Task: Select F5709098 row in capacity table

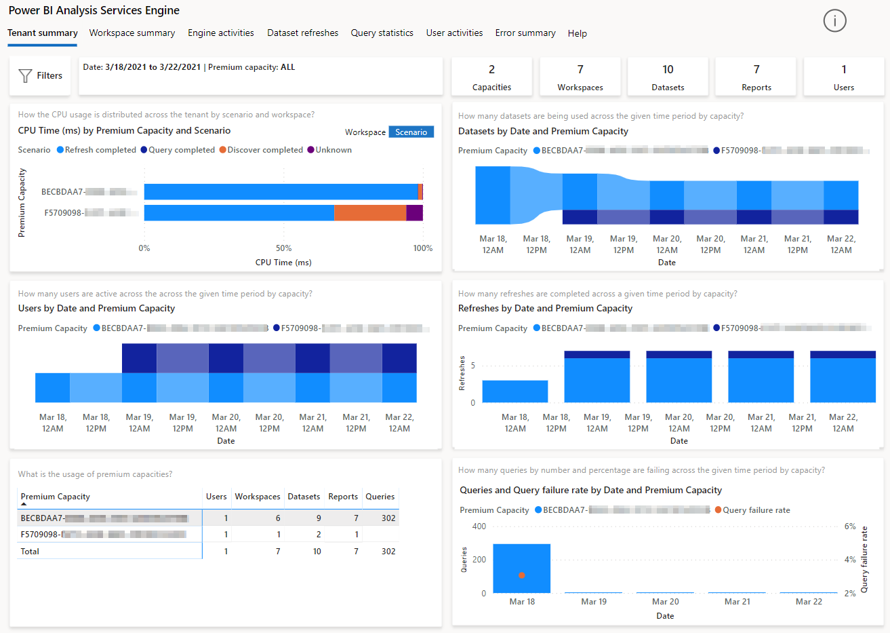Action: [208, 535]
